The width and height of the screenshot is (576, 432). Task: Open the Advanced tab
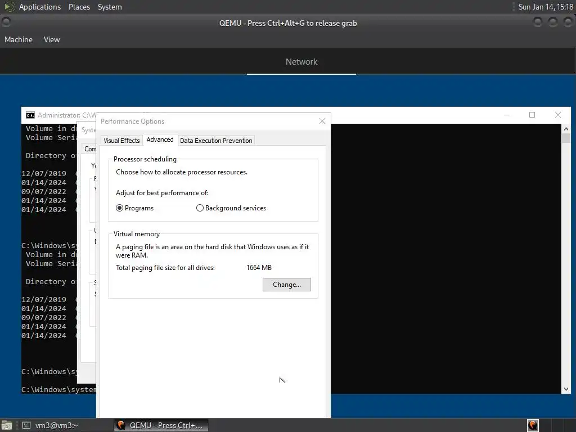160,139
